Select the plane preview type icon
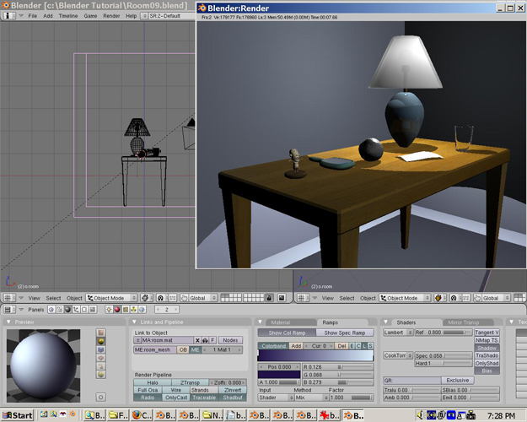The height and width of the screenshot is (422, 527). [x=101, y=333]
